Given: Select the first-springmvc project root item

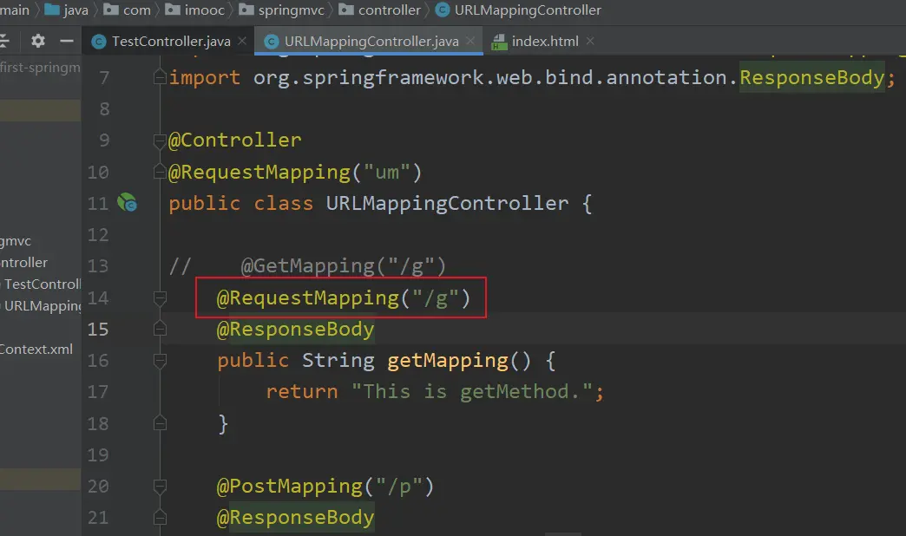Looking at the screenshot, I should [41, 68].
